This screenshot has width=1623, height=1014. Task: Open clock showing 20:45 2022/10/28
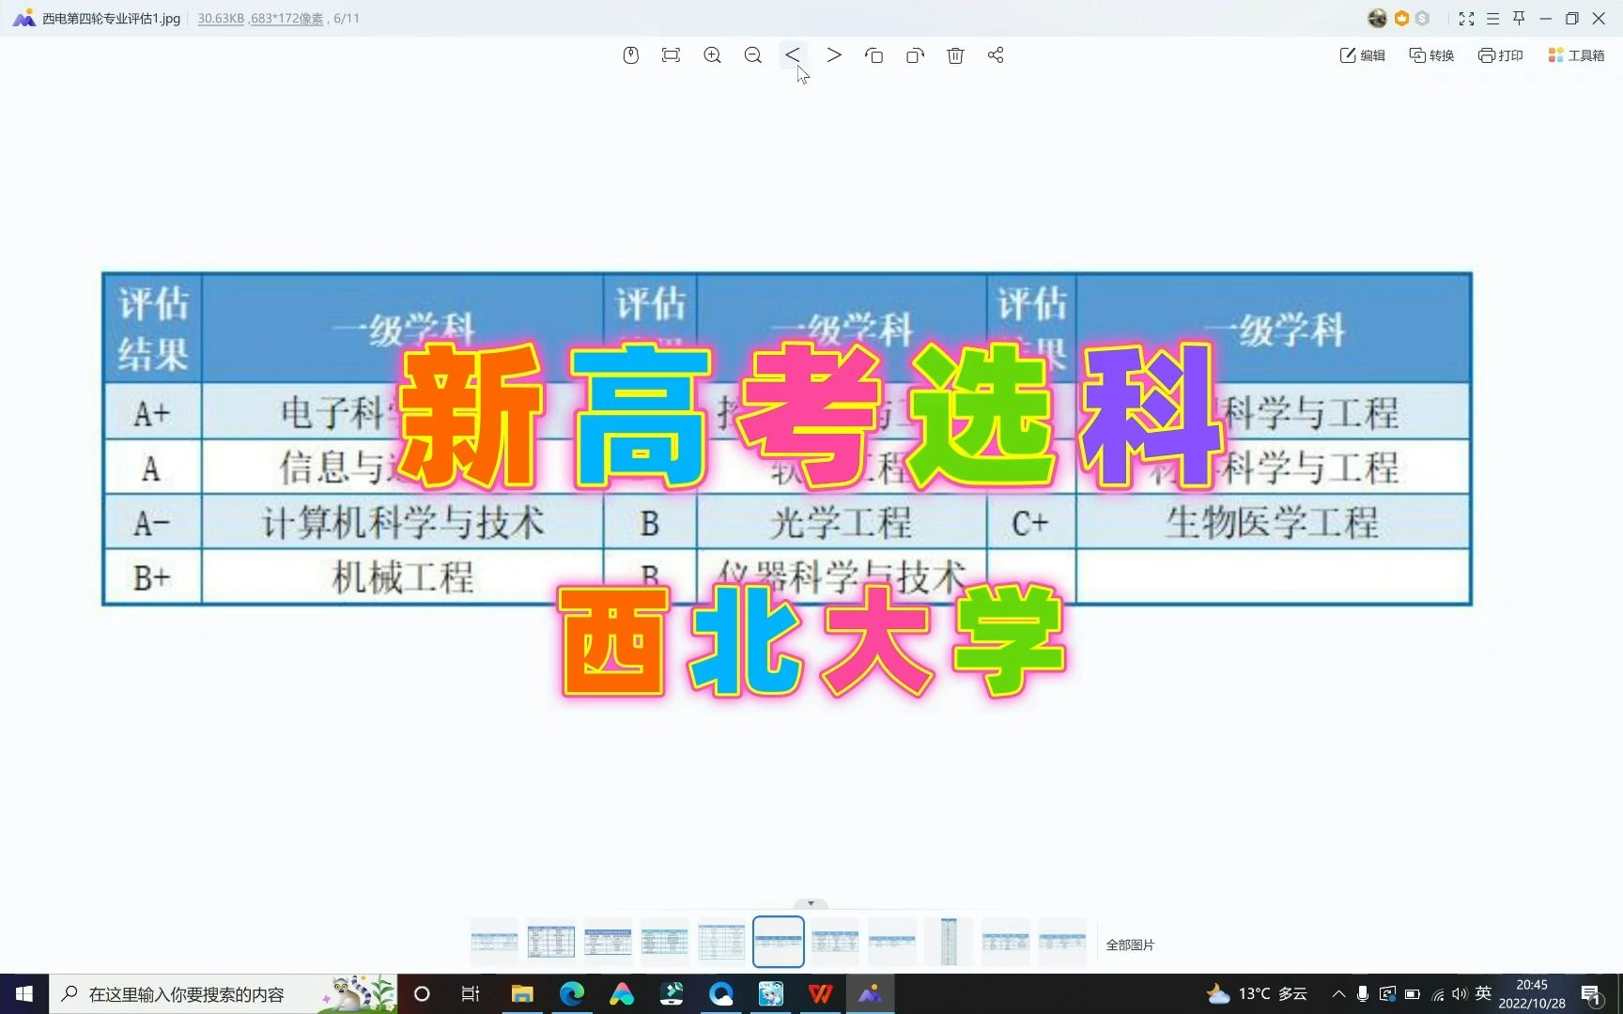(x=1532, y=993)
